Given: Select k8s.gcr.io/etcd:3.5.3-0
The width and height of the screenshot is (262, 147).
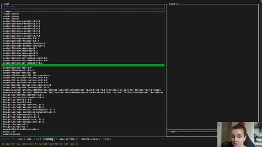Looking at the screenshot, I should pos(17,102).
